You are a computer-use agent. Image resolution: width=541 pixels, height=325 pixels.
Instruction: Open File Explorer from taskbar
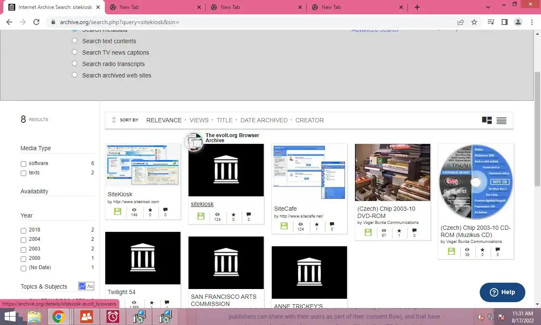(x=34, y=317)
